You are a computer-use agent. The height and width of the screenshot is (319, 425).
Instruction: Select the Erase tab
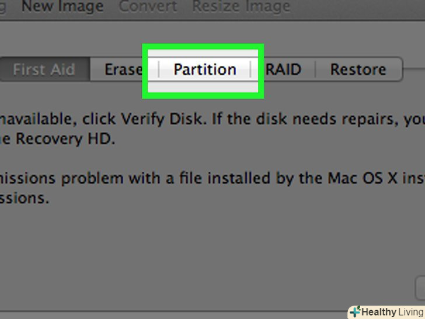(123, 70)
